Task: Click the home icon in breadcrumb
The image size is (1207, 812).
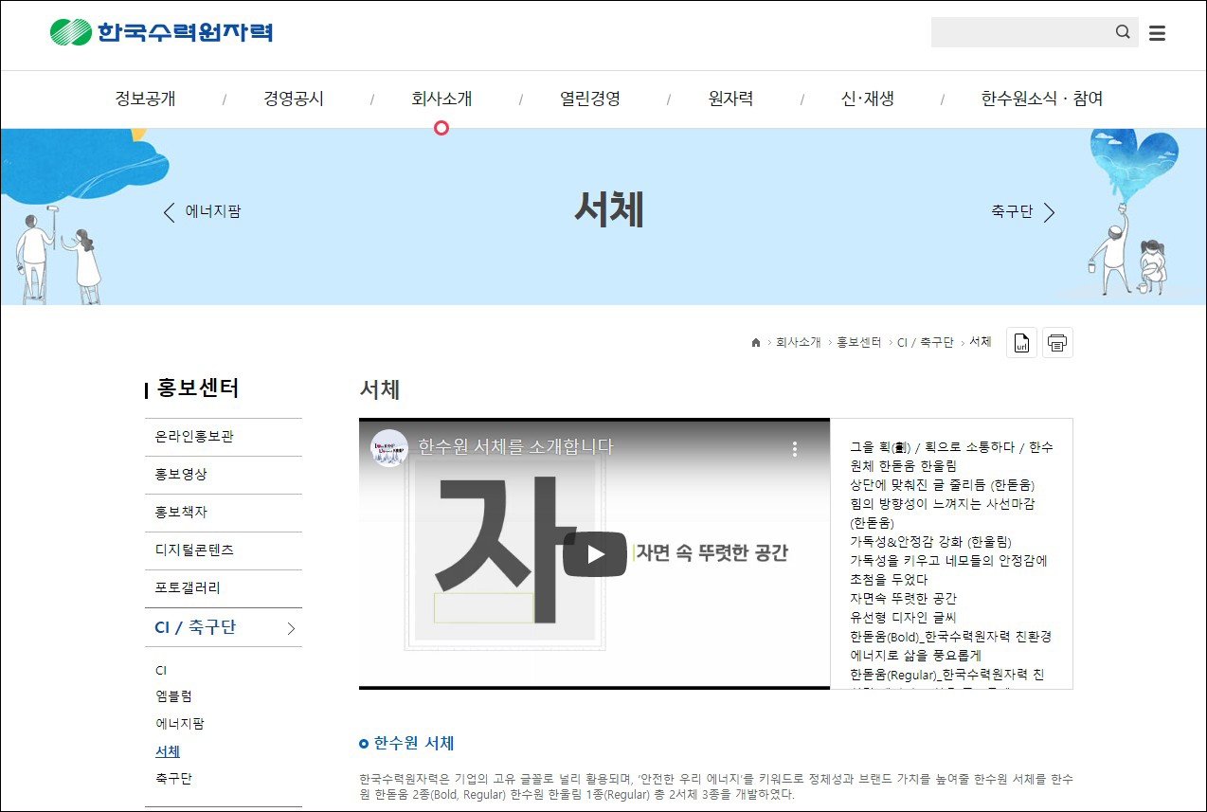Action: [755, 343]
